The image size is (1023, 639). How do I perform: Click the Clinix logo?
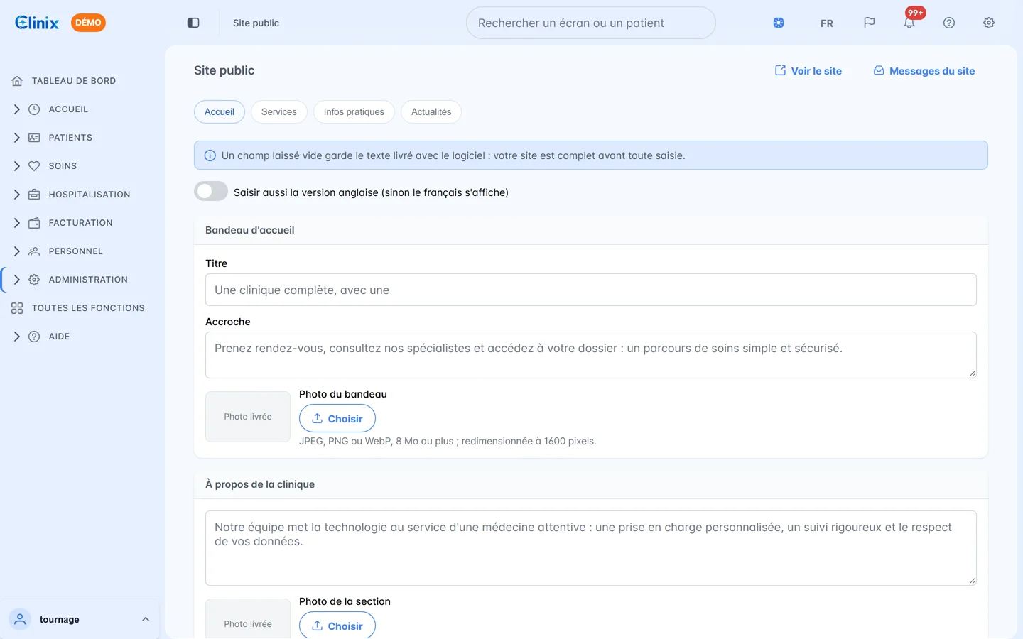37,23
